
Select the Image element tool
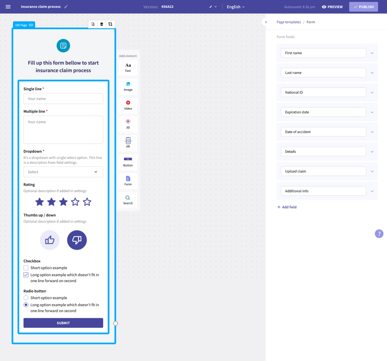[x=128, y=85]
